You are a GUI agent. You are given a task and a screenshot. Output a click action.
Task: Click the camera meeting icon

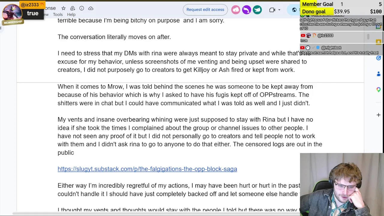[x=272, y=10]
